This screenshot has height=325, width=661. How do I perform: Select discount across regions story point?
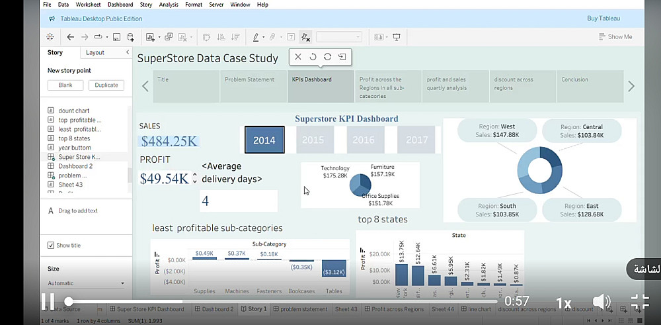tap(523, 87)
